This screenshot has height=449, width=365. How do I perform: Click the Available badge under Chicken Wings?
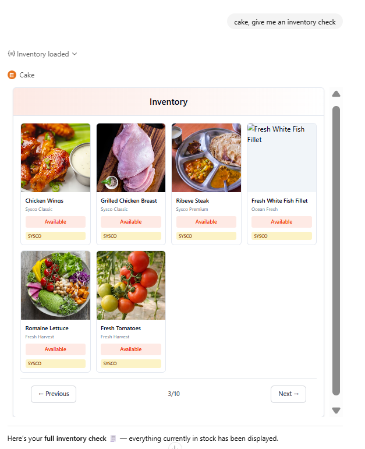click(x=55, y=222)
